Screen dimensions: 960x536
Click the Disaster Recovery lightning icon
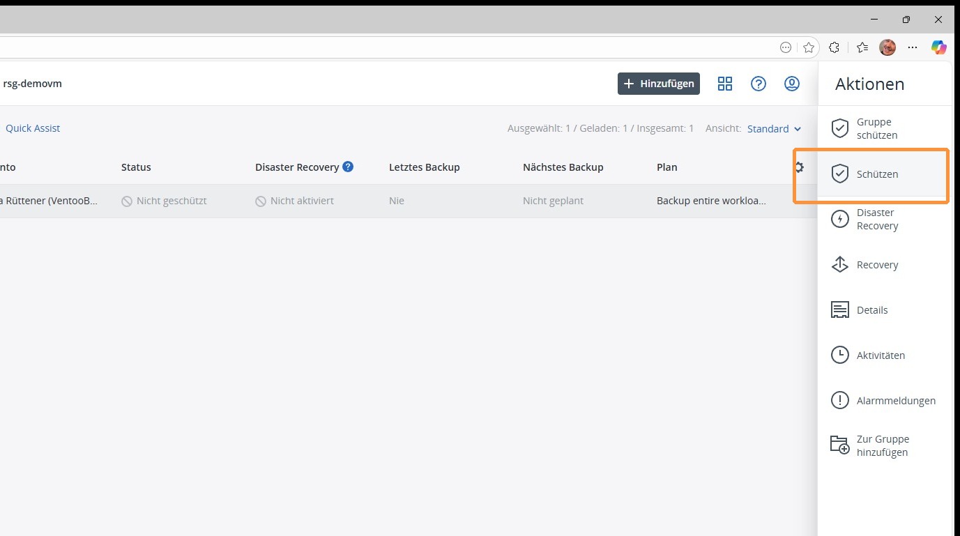click(x=840, y=220)
